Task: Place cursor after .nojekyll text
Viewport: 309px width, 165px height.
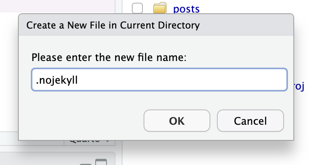Action: pyautogui.click(x=78, y=80)
